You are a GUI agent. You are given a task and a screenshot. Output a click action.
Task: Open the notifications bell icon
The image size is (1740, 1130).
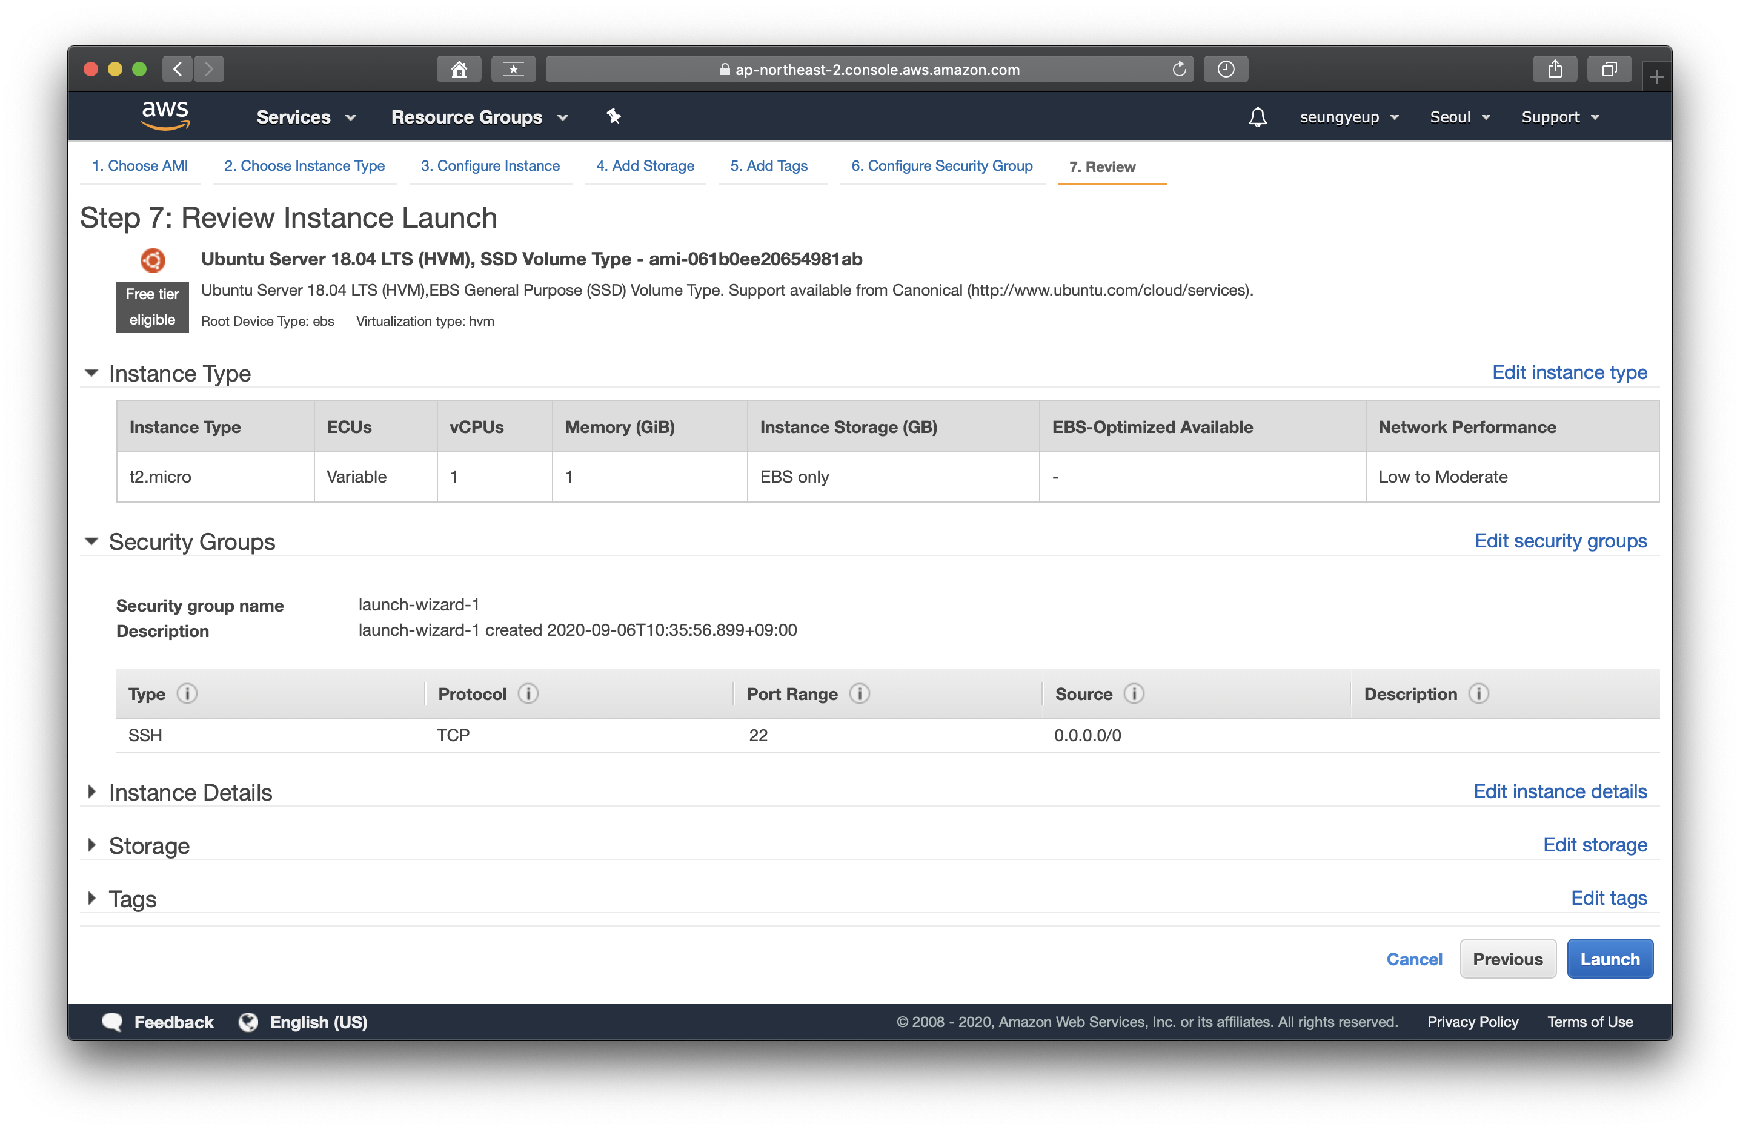[1257, 117]
